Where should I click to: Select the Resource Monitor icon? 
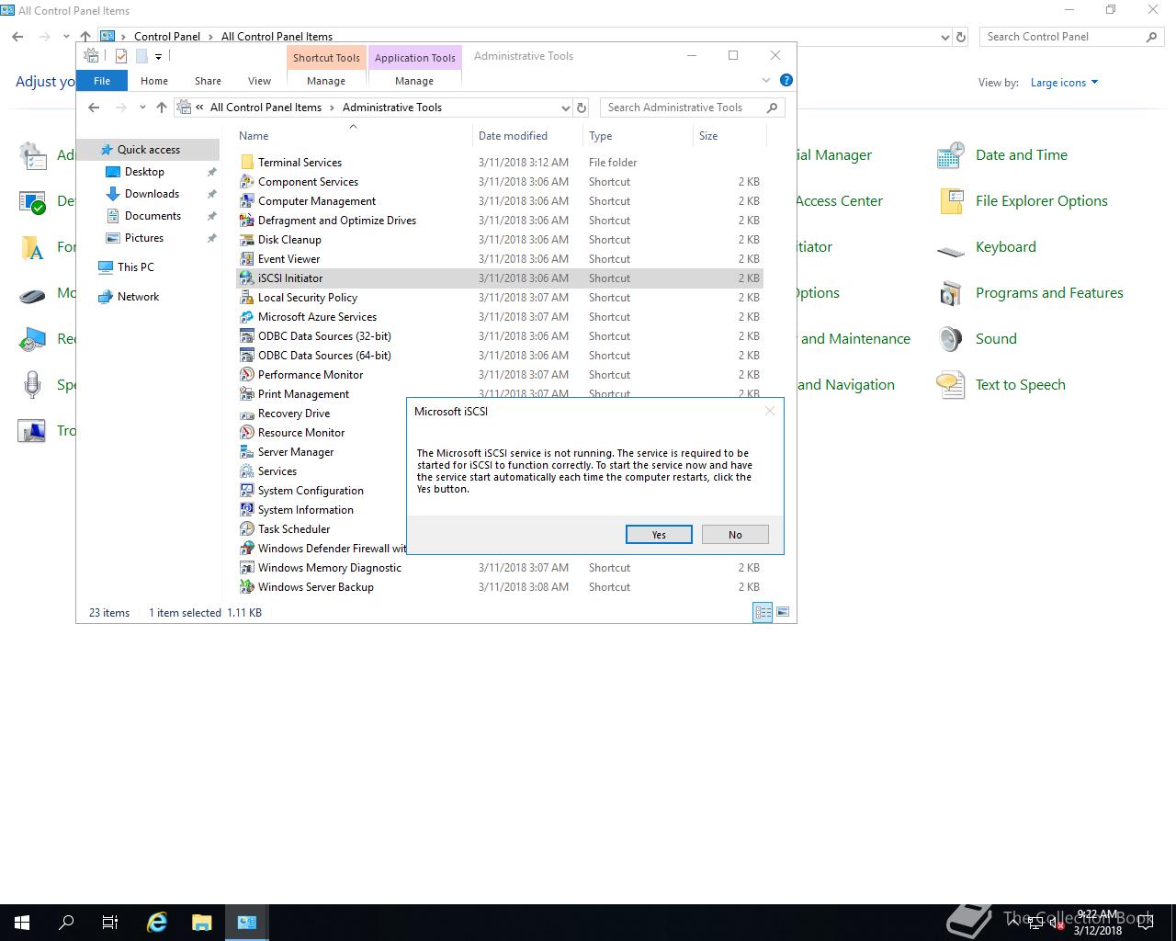[x=246, y=433]
